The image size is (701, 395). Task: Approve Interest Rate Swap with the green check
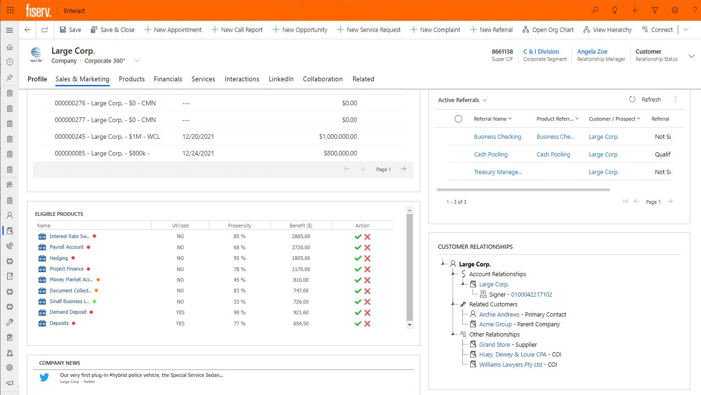(x=357, y=236)
